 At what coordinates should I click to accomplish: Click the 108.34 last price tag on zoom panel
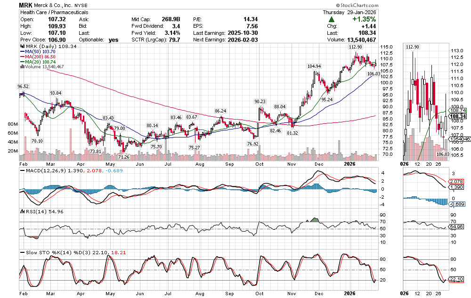coord(458,116)
